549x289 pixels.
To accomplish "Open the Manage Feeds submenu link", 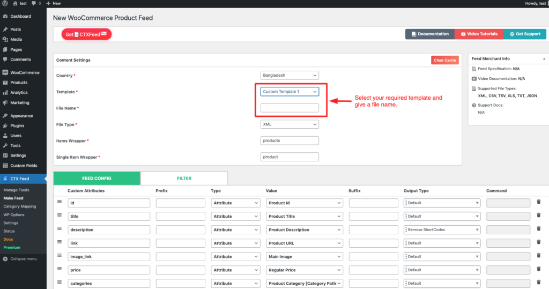I will point(16,190).
